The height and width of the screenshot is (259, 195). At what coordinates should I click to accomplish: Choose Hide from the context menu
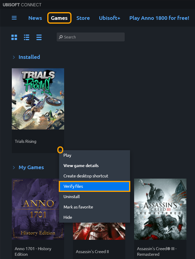click(95, 217)
